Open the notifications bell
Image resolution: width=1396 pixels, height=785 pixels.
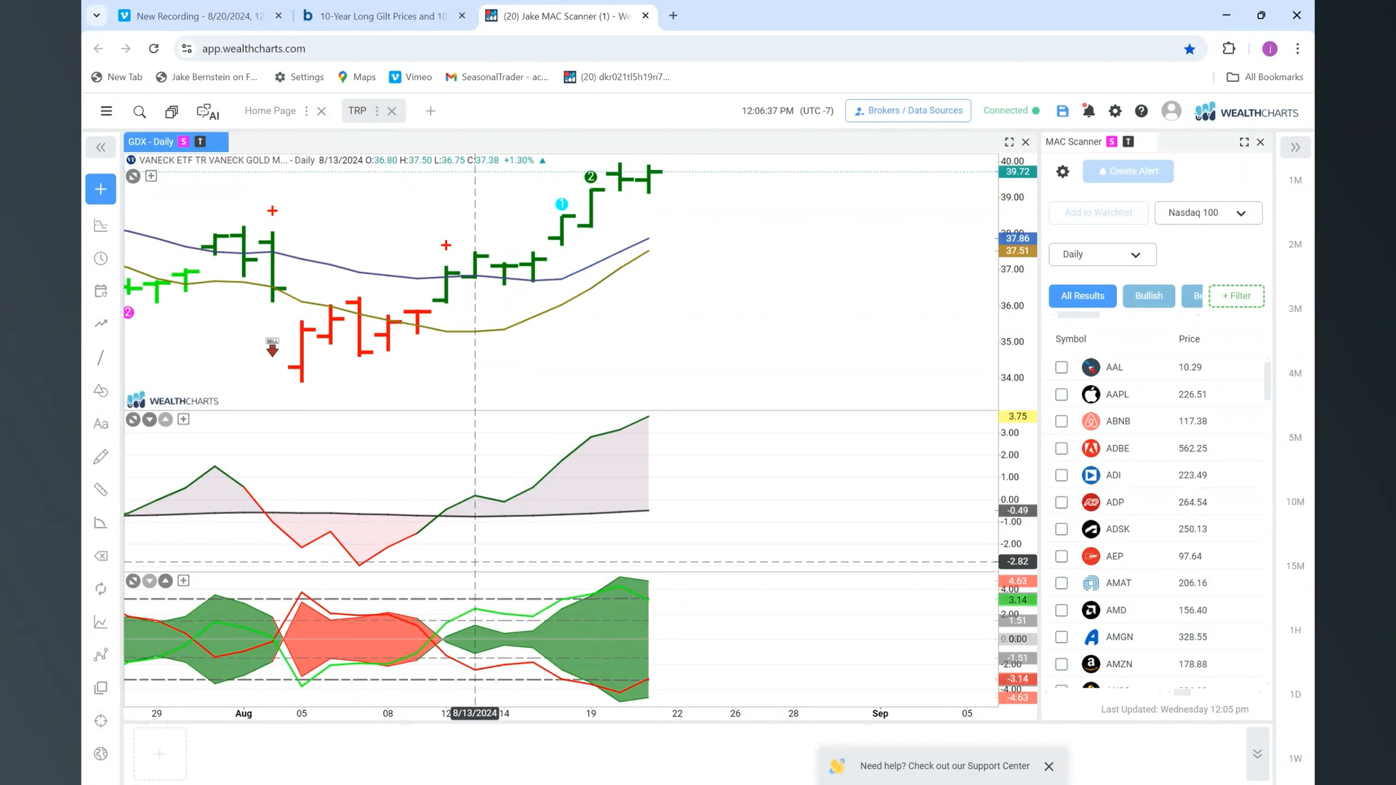click(x=1088, y=111)
